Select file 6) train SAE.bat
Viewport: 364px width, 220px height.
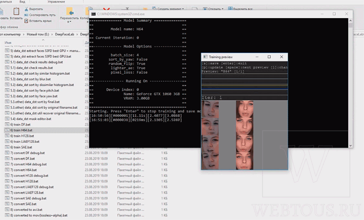click(21, 147)
